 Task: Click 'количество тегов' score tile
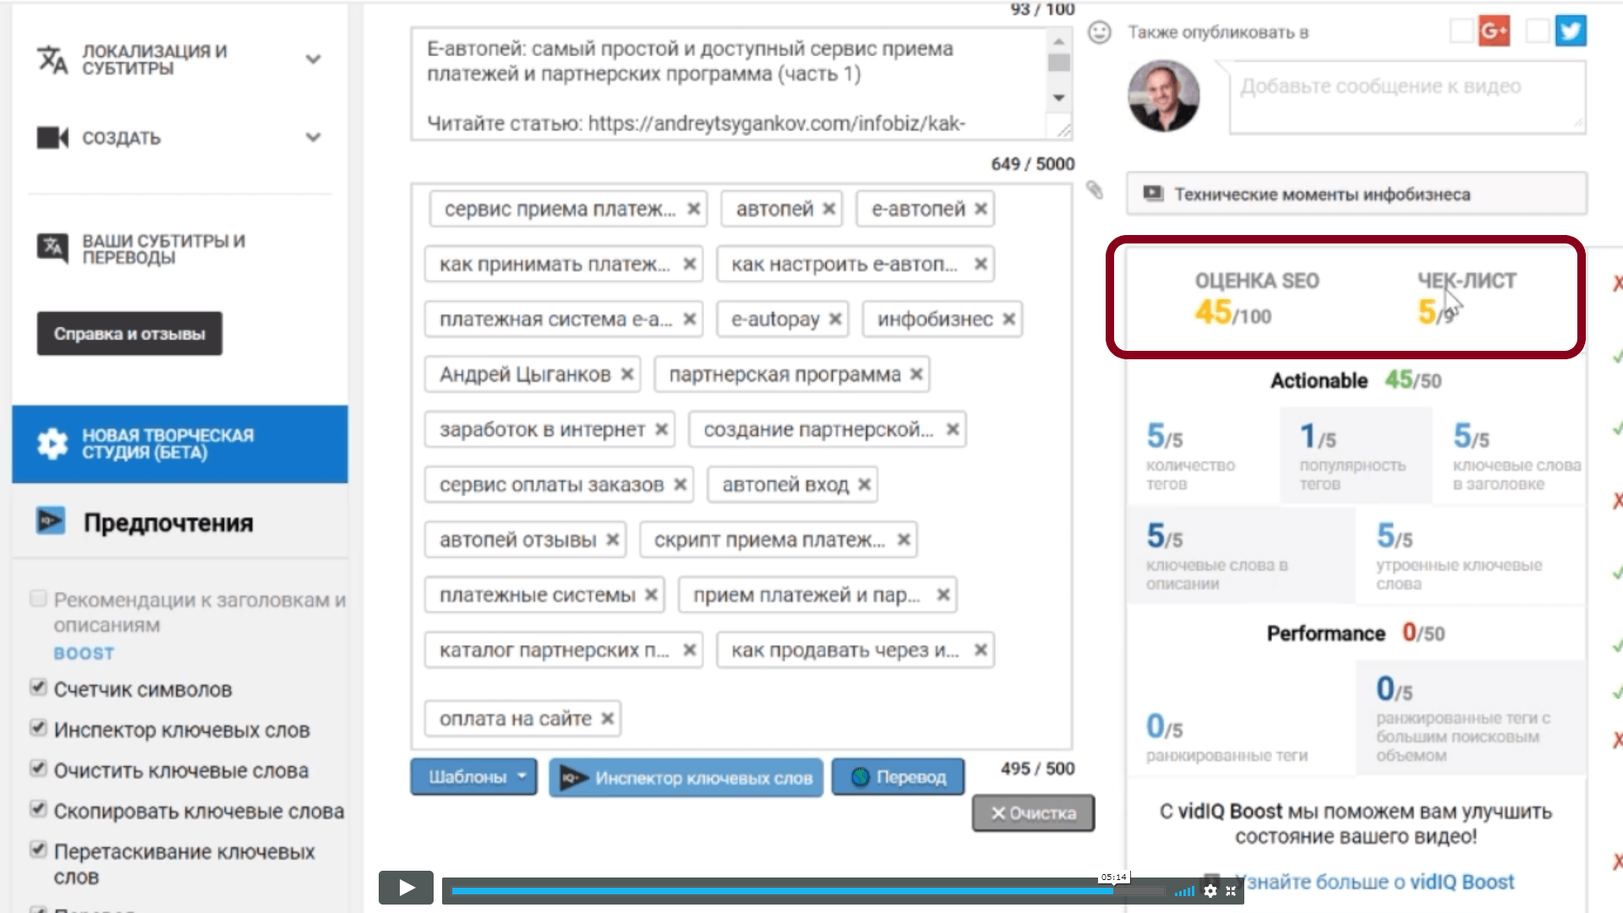(x=1202, y=456)
